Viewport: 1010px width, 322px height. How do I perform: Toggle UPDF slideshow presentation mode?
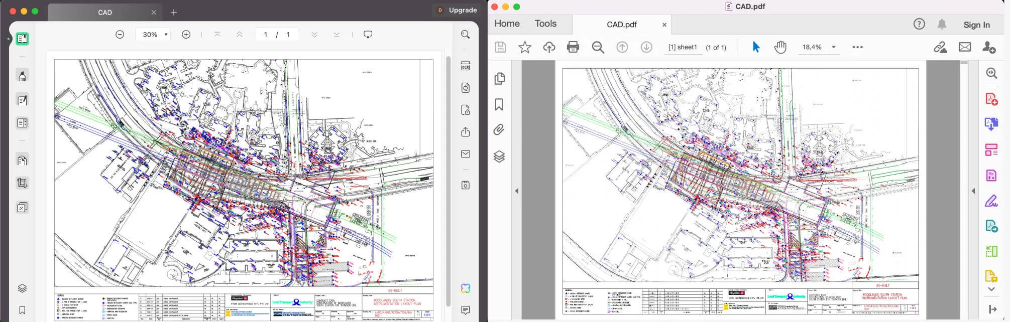point(368,35)
